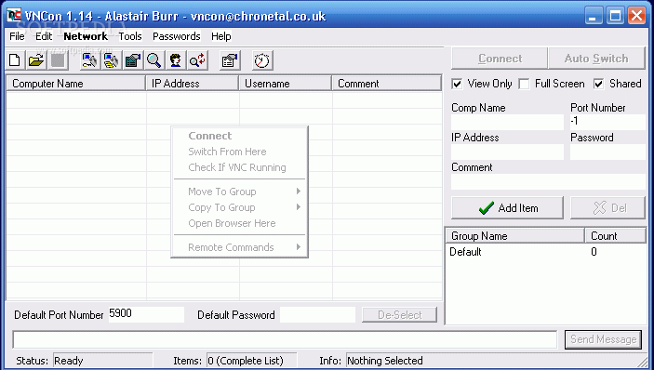This screenshot has height=370, width=654.
Task: Toggle the Shared checkbox
Action: pyautogui.click(x=598, y=85)
